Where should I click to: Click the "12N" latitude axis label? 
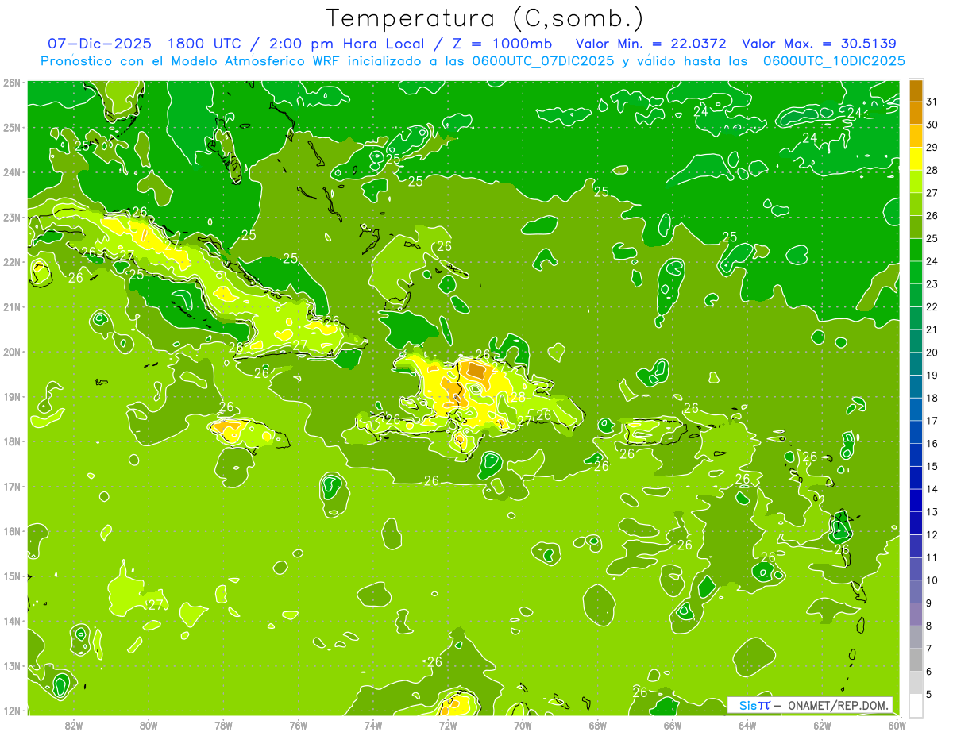(12, 711)
